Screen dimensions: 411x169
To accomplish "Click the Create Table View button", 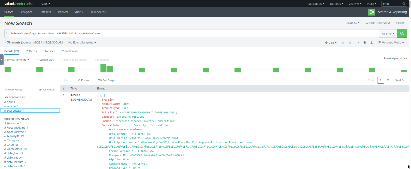I will [378, 23].
